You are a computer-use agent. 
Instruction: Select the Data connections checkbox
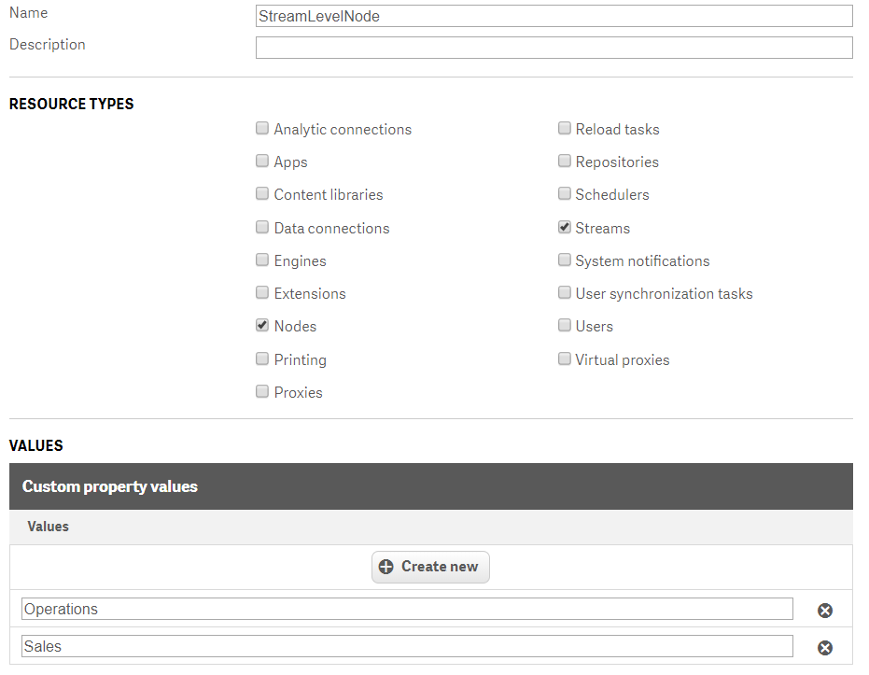tap(262, 228)
